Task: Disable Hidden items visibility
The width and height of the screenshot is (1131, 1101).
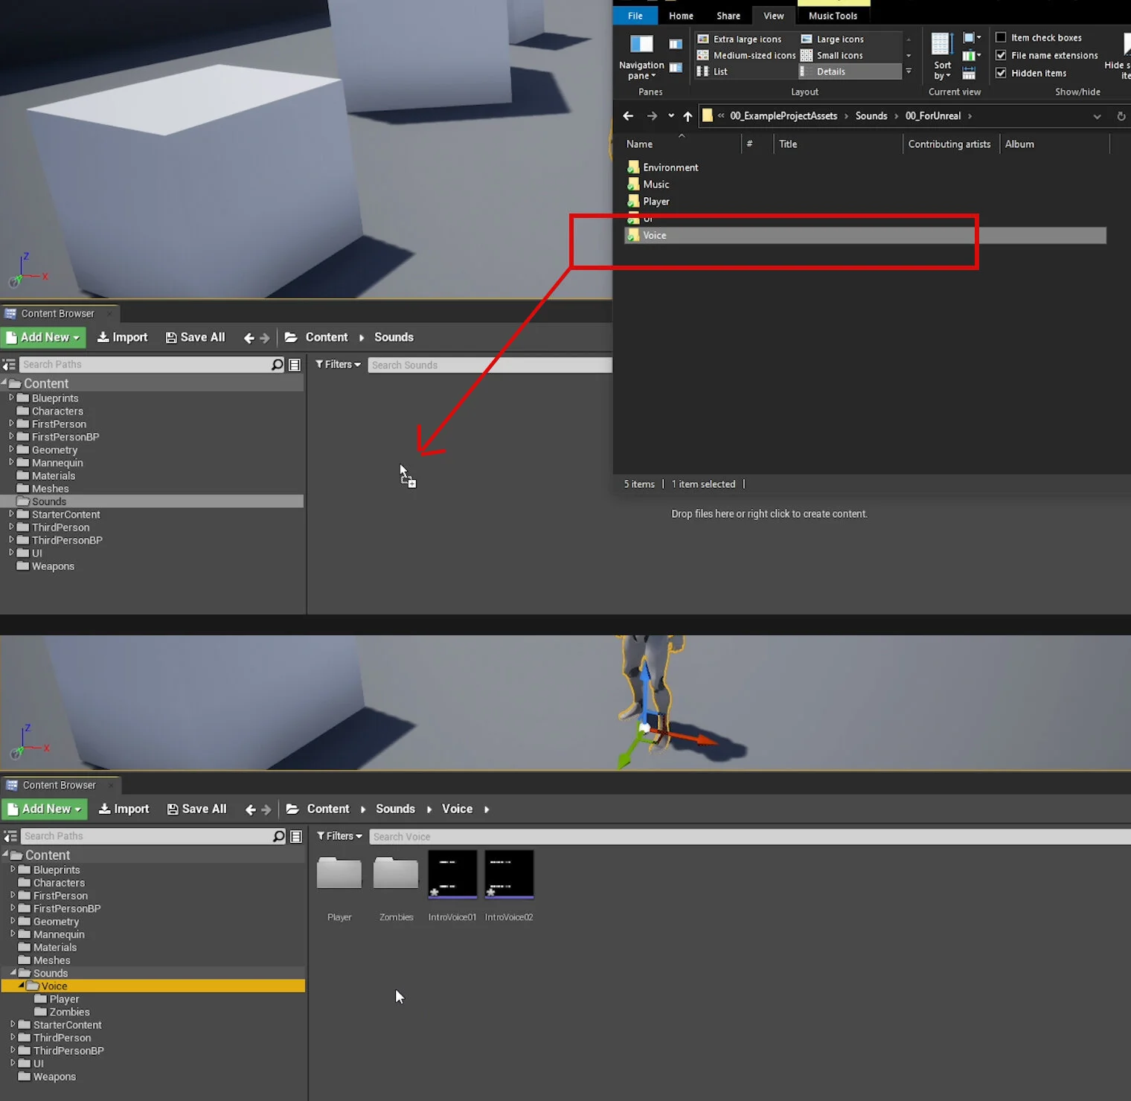Action: coord(1001,72)
